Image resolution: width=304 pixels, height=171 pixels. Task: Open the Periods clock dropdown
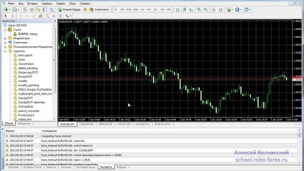238,9
